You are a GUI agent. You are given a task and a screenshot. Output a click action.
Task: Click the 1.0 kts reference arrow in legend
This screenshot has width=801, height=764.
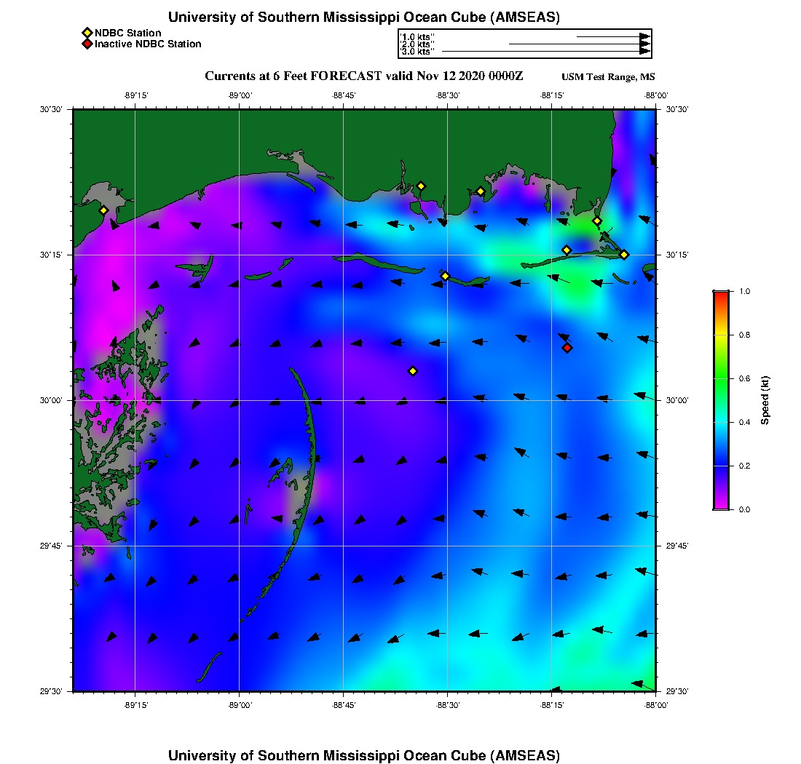coord(612,36)
